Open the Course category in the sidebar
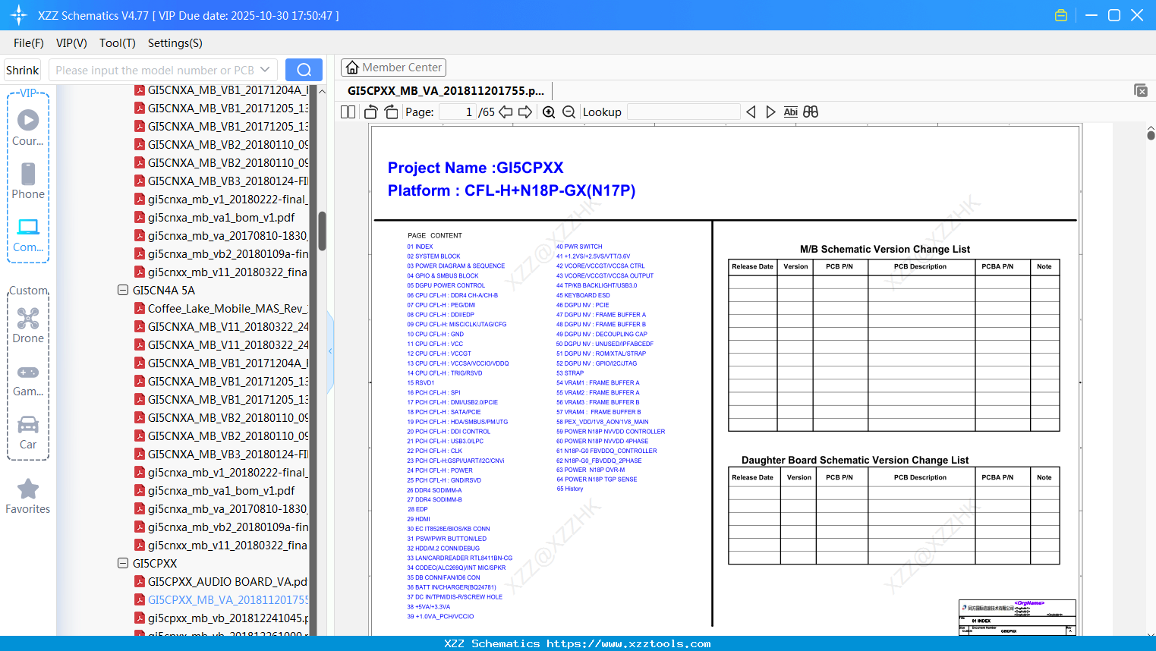The width and height of the screenshot is (1156, 651). coord(28,128)
